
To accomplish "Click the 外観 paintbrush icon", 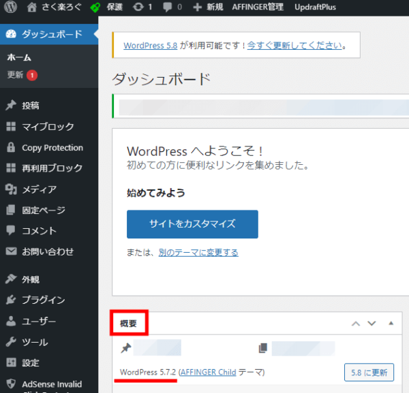I will tap(11, 279).
